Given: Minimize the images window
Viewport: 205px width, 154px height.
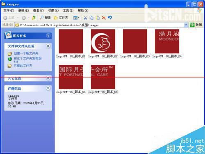Looking at the screenshot, I should point(189,5).
